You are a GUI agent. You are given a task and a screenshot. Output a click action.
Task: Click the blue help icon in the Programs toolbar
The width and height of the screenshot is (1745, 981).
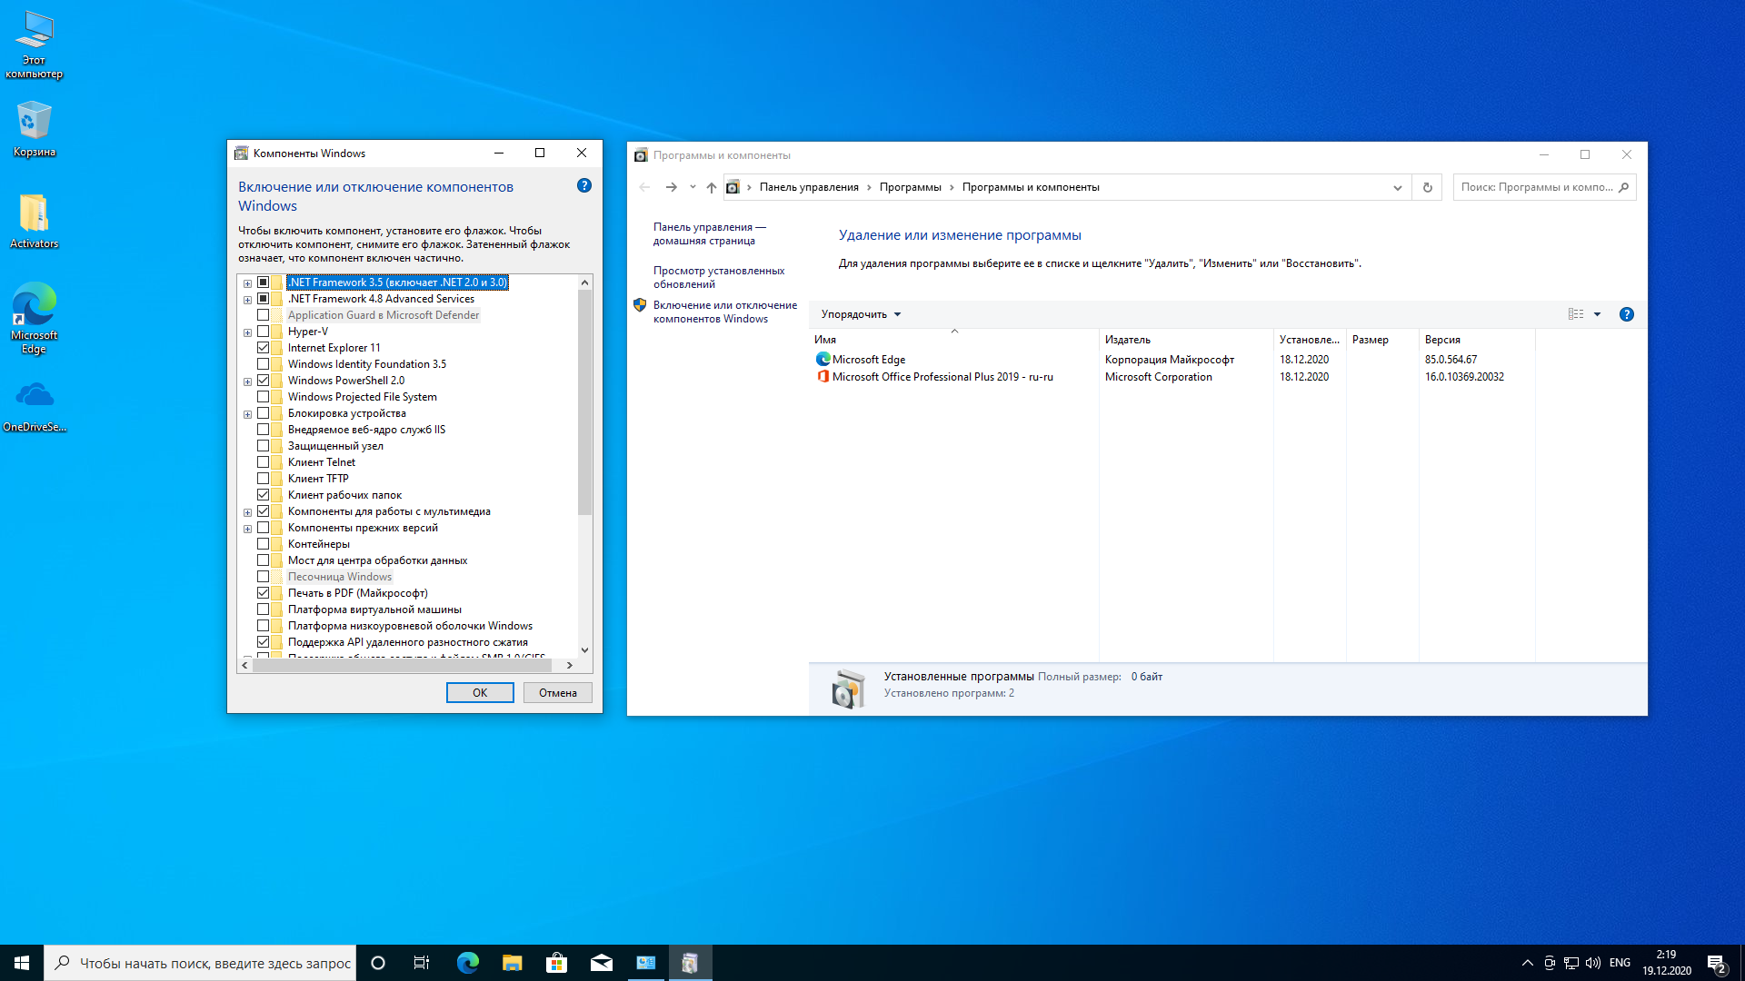(x=1626, y=314)
